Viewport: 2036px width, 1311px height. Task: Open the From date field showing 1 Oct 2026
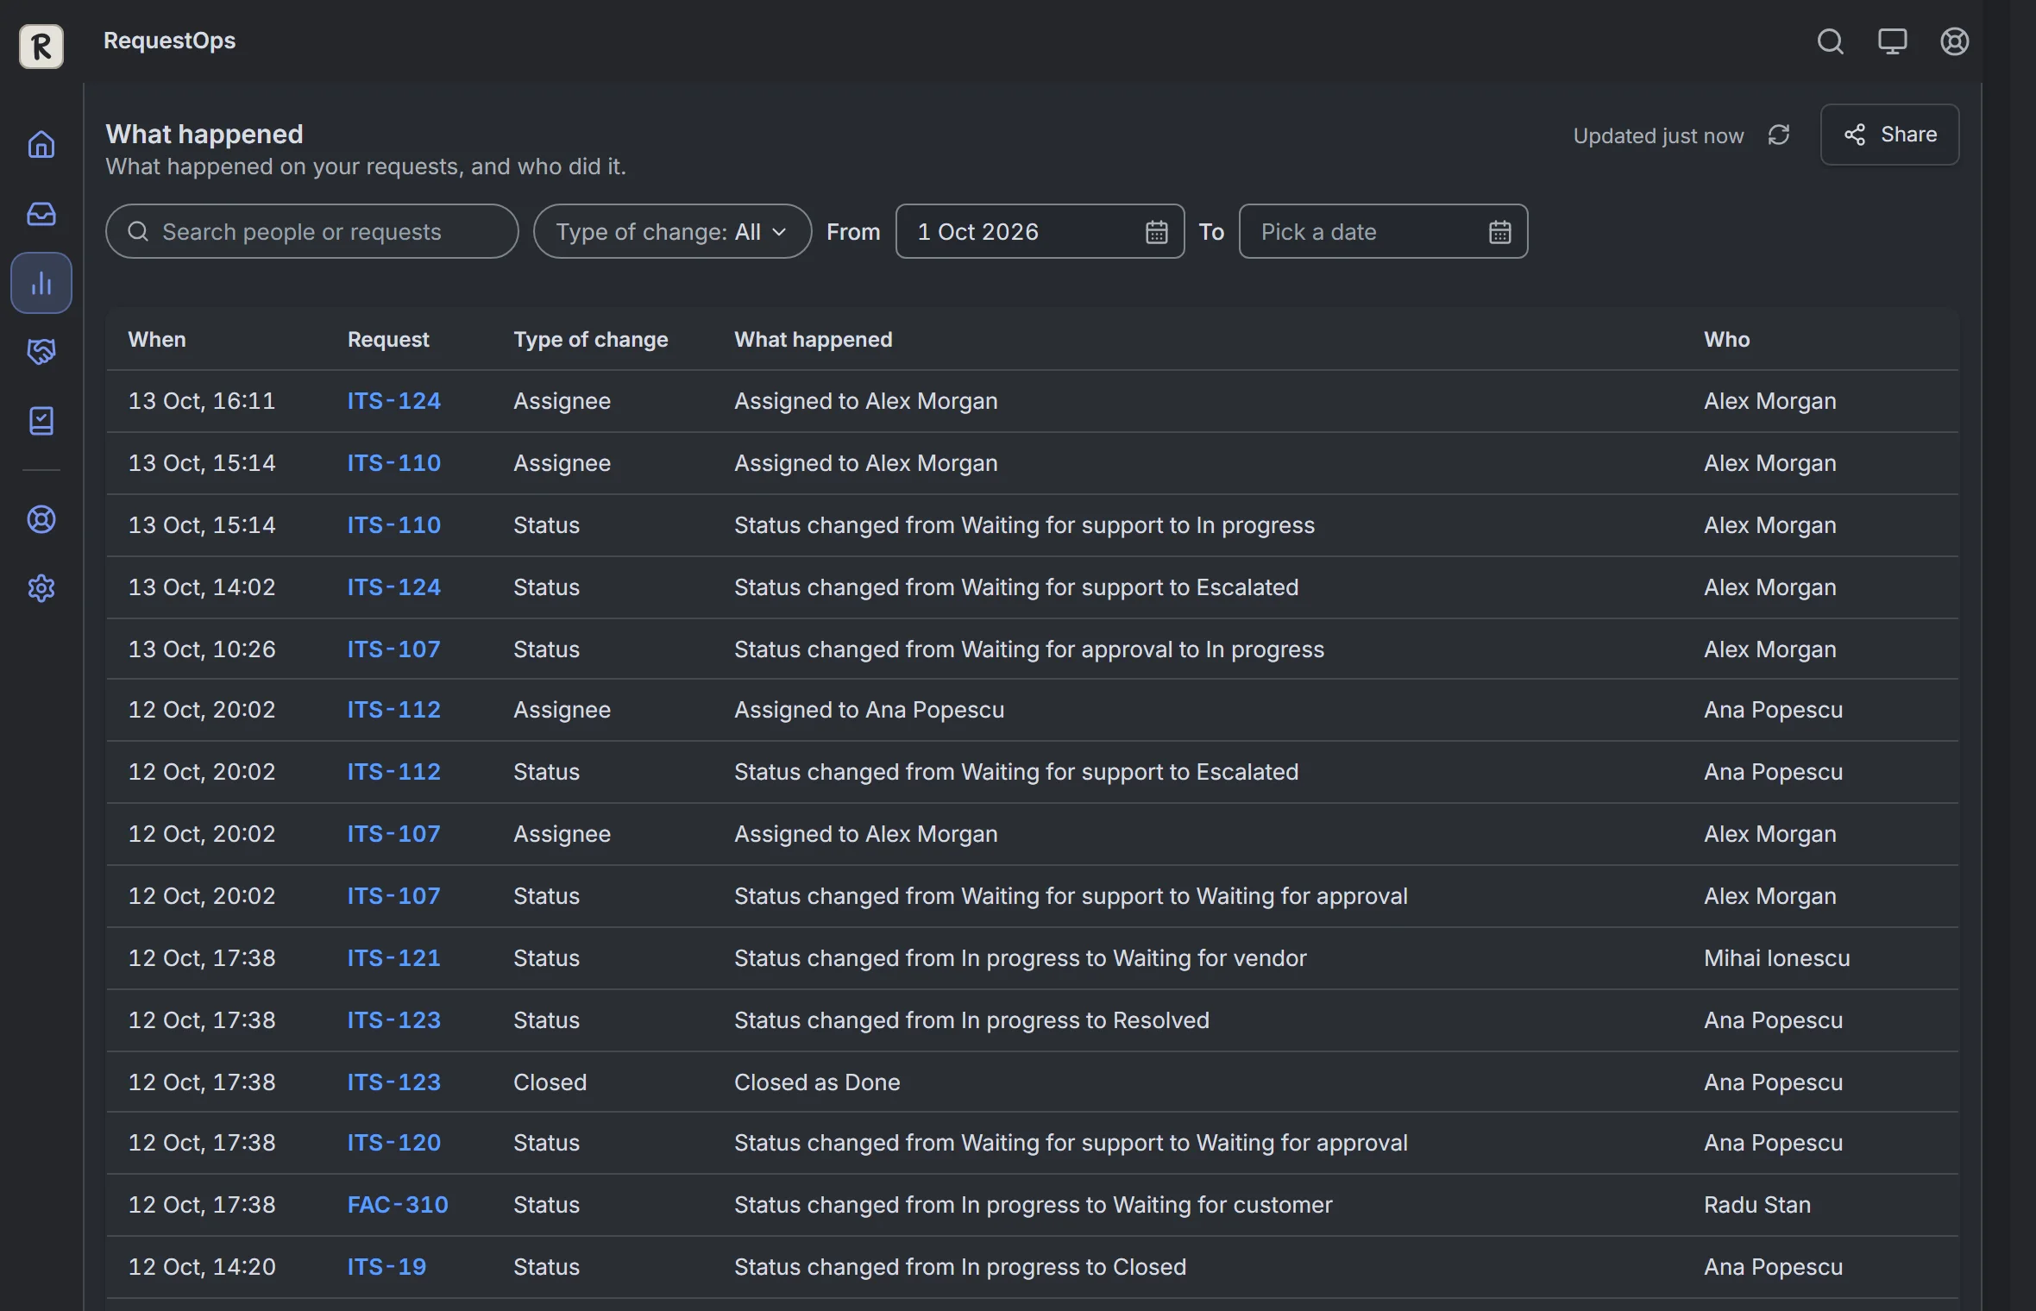click(1040, 231)
